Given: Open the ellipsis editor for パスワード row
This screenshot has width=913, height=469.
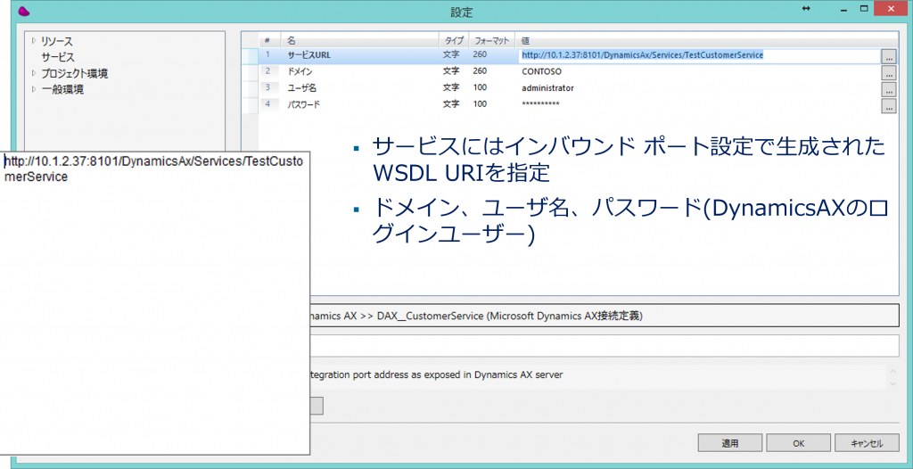Looking at the screenshot, I should tap(888, 106).
